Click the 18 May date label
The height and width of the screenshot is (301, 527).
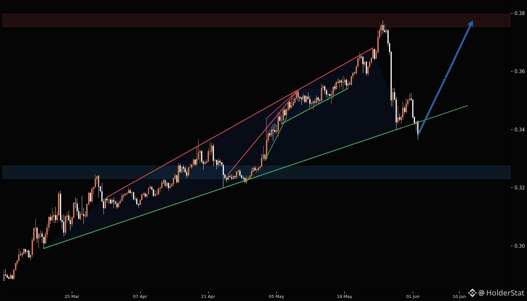click(344, 296)
